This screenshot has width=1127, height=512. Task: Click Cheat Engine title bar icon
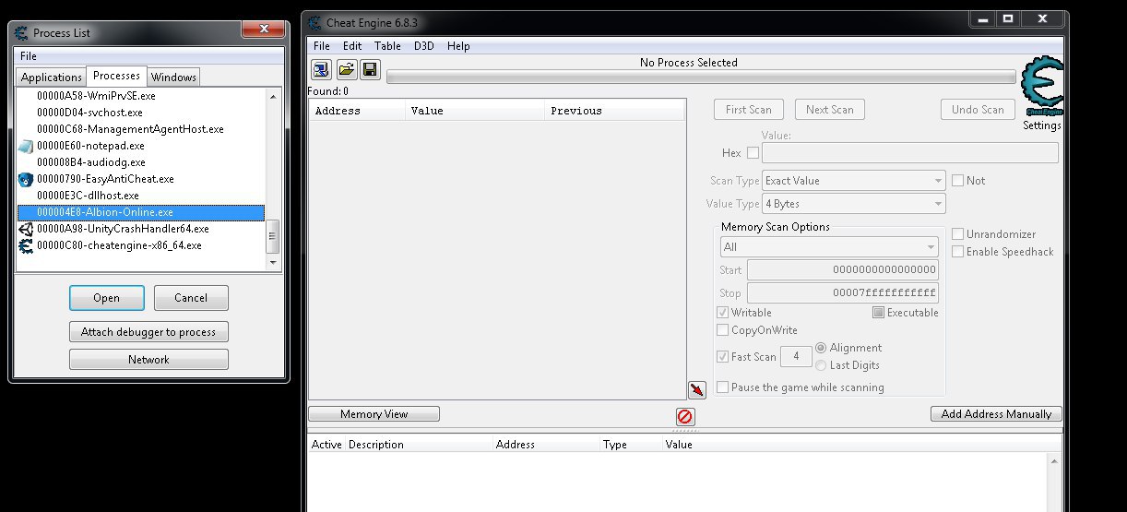click(x=315, y=22)
